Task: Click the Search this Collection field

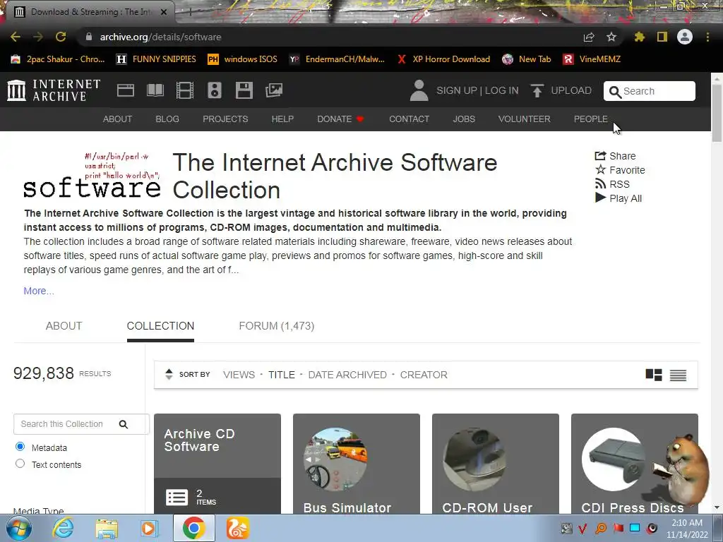Action: 82,424
